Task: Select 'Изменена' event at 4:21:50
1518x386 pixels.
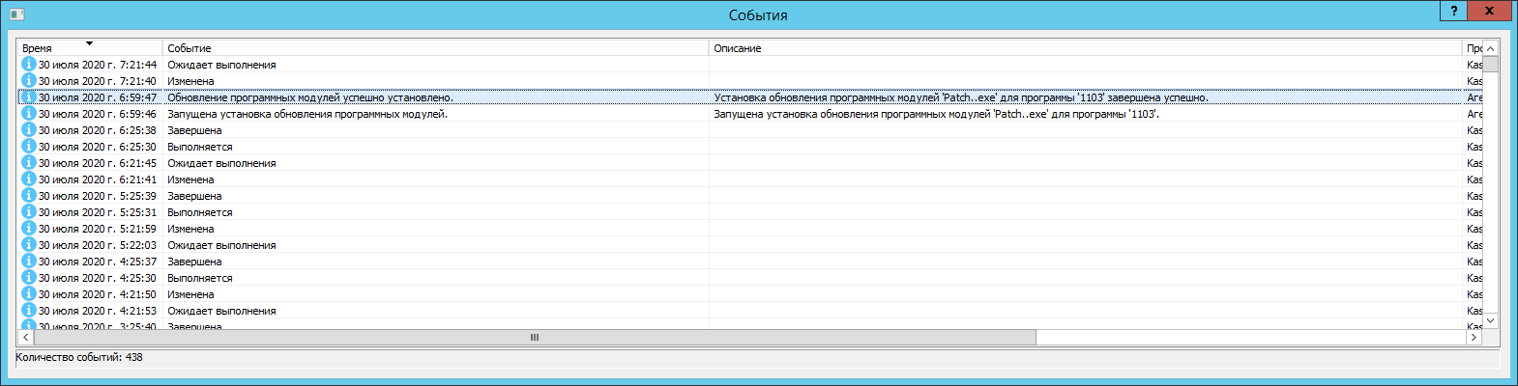Action: pyautogui.click(x=190, y=294)
